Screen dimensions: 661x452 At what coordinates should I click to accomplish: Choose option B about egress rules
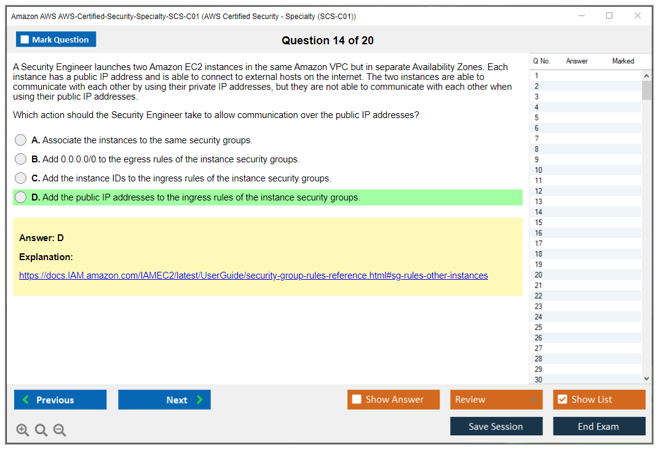(x=21, y=159)
